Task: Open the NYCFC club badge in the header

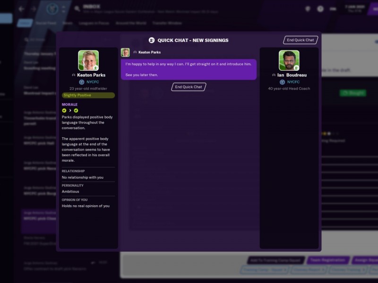Action: (x=52, y=9)
